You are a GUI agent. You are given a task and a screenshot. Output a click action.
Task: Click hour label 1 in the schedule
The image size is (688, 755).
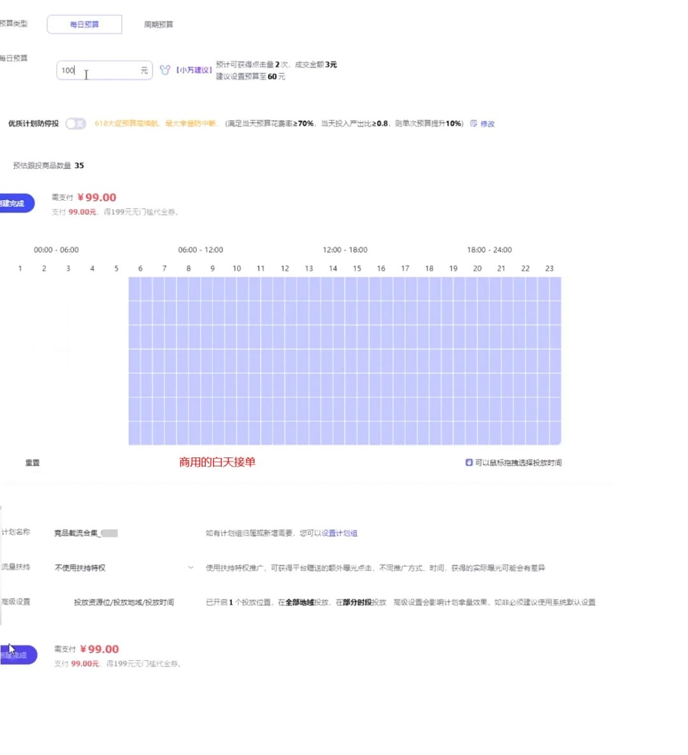tap(20, 269)
